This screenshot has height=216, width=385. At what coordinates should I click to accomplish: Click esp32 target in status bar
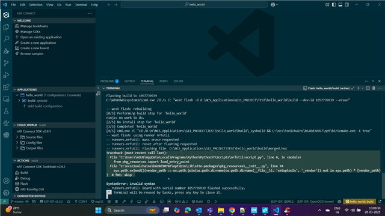pos(97,202)
